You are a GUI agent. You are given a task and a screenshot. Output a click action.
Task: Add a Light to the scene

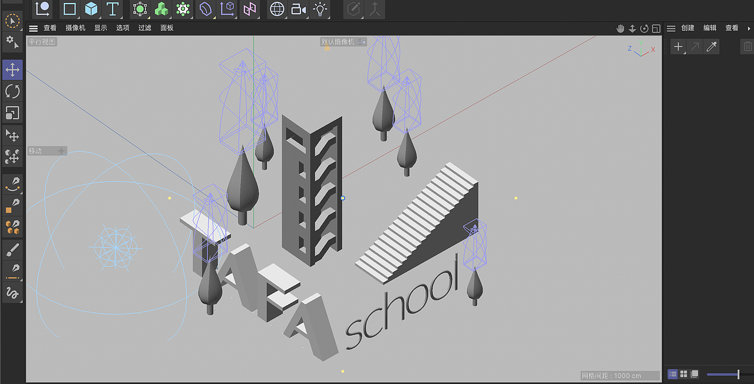tap(320, 9)
